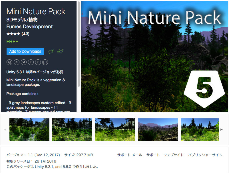Select the fifth screenshot thumbnail

[200, 130]
